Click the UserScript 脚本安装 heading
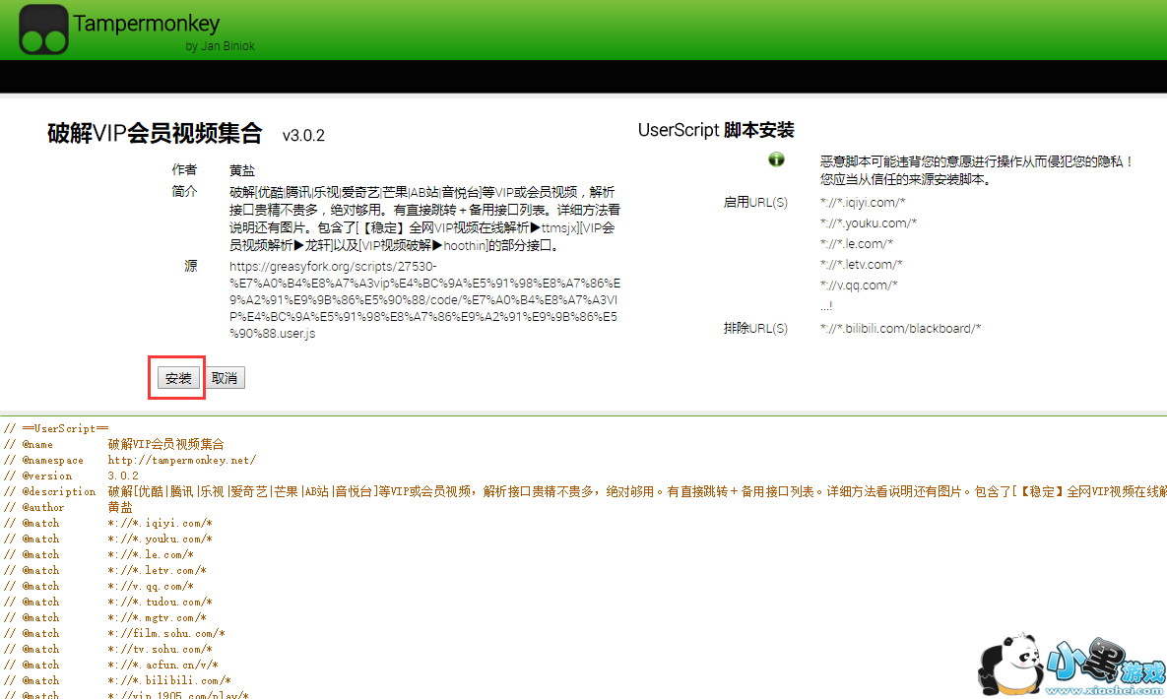Screen dimensions: 1167x699 pyautogui.click(x=716, y=130)
